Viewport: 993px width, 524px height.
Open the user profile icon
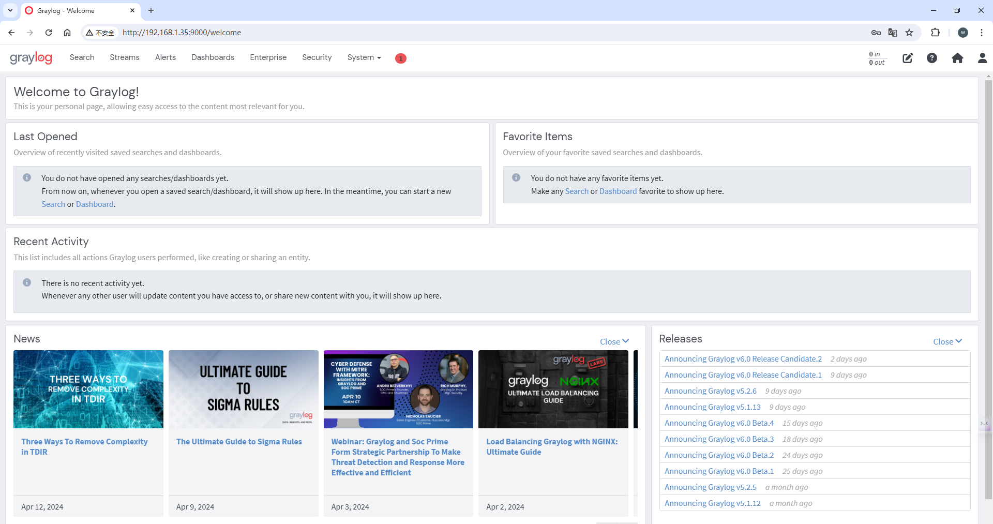982,58
